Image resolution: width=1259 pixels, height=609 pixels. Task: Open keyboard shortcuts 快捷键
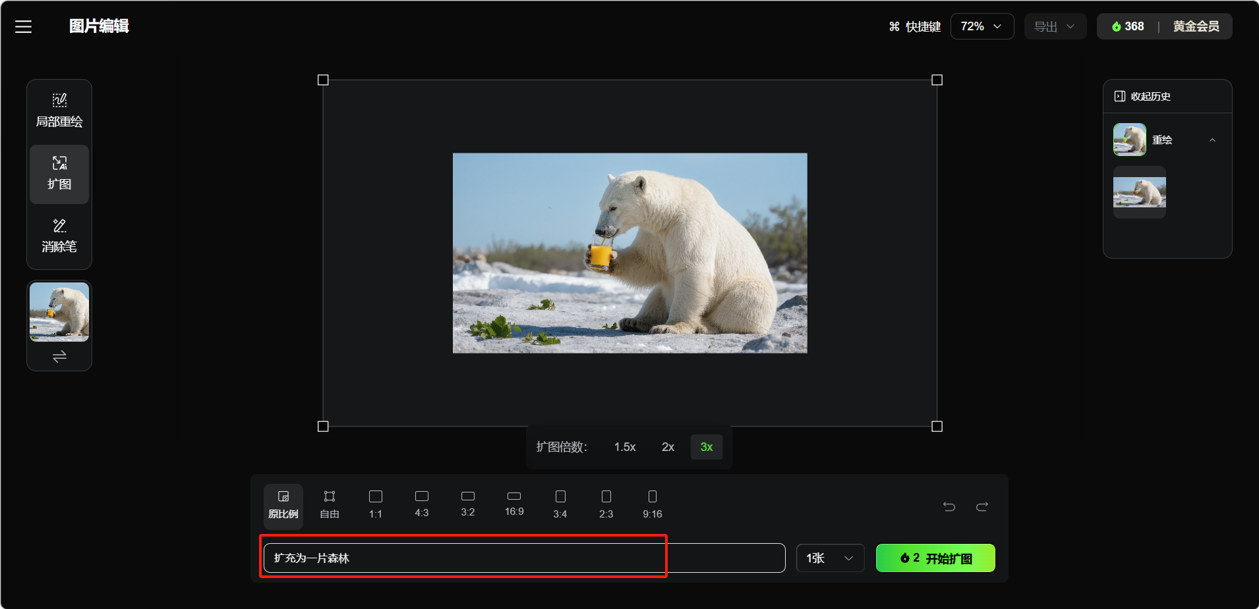915,26
